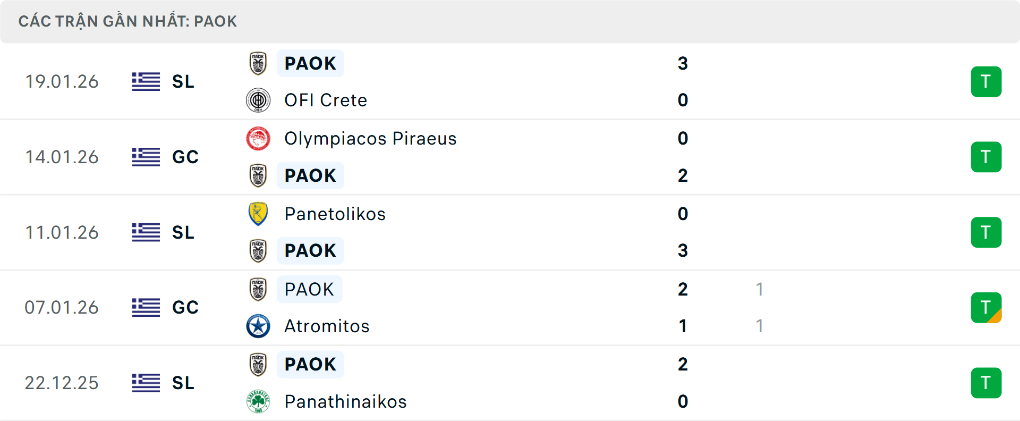Click the GC cup label on 07.01.26
Viewport: 1020px width, 421px height.
click(x=185, y=307)
